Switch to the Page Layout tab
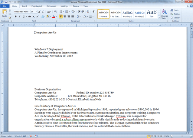 [x=37, y=6]
